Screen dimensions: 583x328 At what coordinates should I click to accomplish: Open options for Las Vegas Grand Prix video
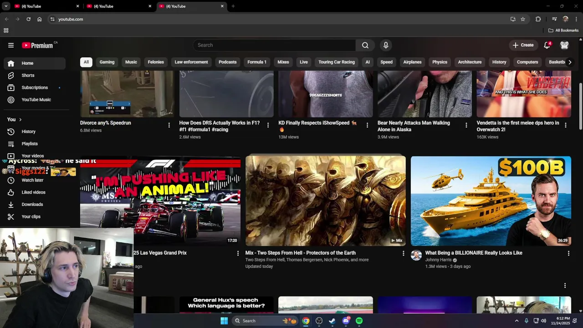238,253
